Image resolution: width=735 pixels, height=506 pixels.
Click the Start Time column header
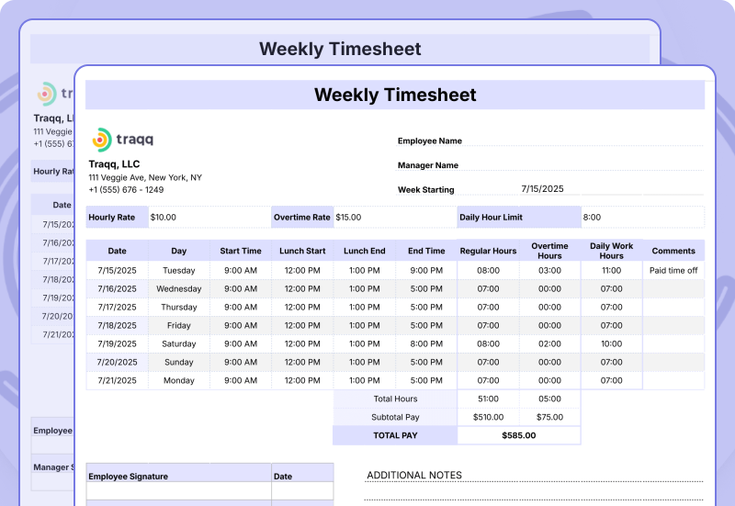[x=241, y=251]
